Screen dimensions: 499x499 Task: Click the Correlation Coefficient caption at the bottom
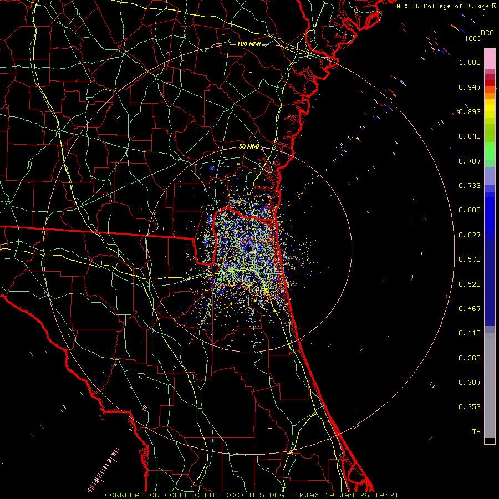251,495
